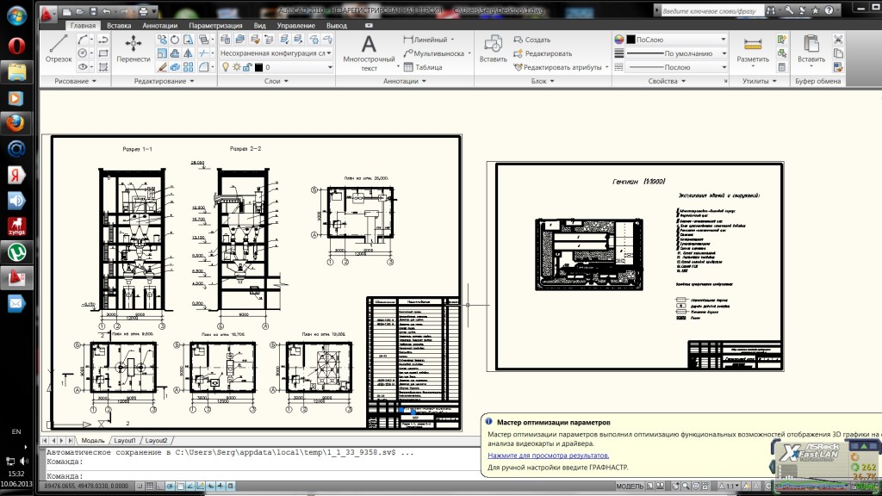This screenshot has height=496, width=882.
Task: Click the Нажмите для просмотра результатов link
Action: click(x=548, y=455)
